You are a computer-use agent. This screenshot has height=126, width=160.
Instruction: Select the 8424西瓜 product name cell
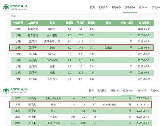click(52, 79)
